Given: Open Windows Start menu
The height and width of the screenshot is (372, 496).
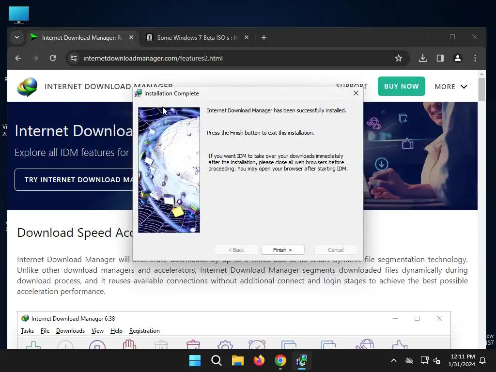Looking at the screenshot, I should 195,360.
